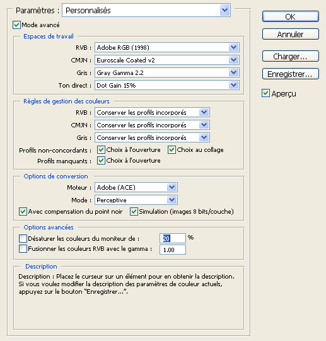Toggle Profils non-concordants Choix à l'ouverture
The height and width of the screenshot is (341, 326).
pyautogui.click(x=101, y=150)
